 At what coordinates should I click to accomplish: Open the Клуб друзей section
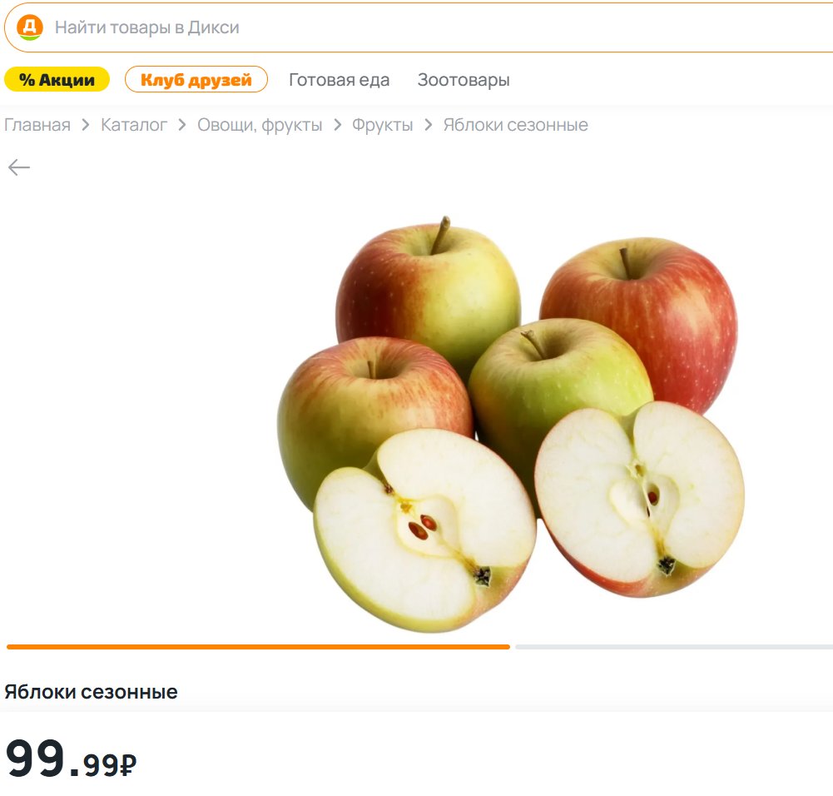[x=196, y=80]
